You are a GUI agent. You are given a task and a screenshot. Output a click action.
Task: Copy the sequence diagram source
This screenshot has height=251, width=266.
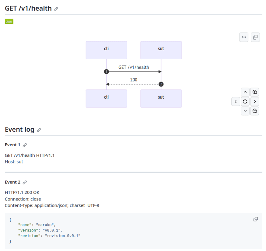pyautogui.click(x=255, y=37)
